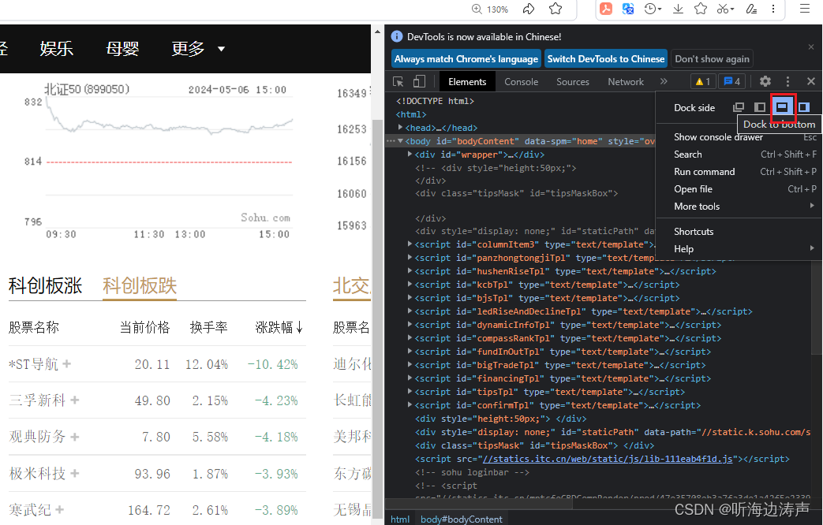Expand script columnItem3 node
The height and width of the screenshot is (525, 823).
[x=410, y=244]
